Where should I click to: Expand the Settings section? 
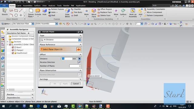pos(80,79)
